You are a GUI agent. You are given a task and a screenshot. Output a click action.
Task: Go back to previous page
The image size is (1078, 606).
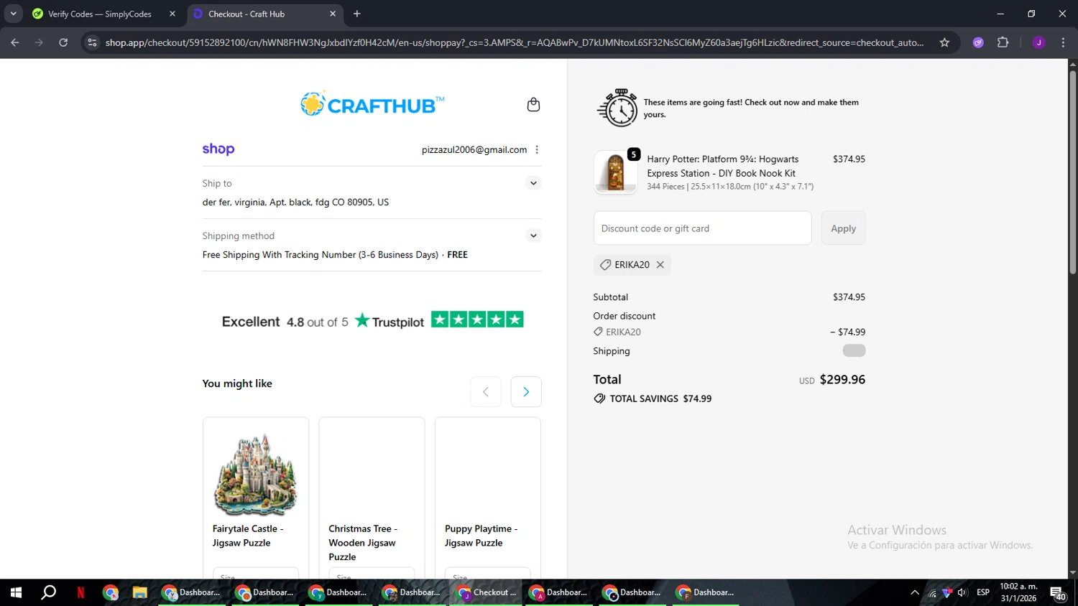[x=15, y=42]
